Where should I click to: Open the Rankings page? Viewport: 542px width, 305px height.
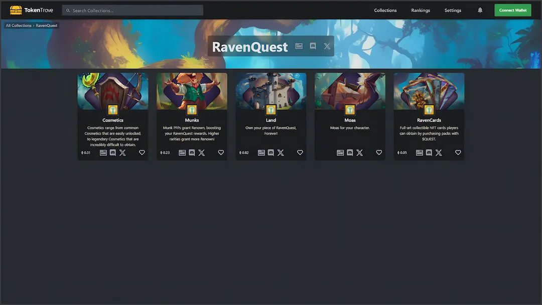click(x=421, y=10)
